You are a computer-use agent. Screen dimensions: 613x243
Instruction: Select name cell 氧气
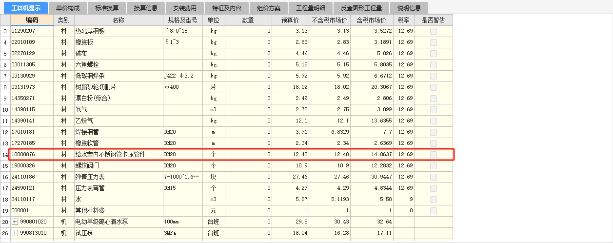click(119, 109)
